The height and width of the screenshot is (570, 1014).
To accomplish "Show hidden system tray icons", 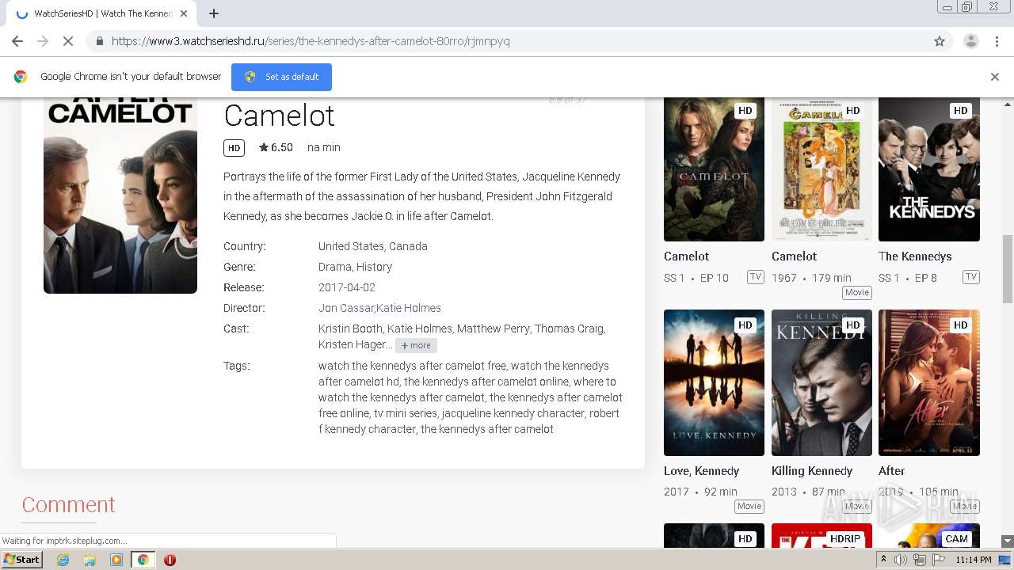I will coord(884,560).
